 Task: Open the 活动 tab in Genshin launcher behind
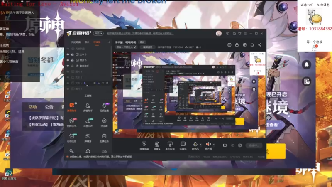pyautogui.click(x=33, y=107)
